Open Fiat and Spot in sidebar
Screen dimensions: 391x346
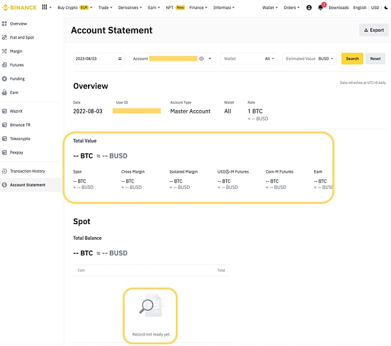click(x=22, y=37)
